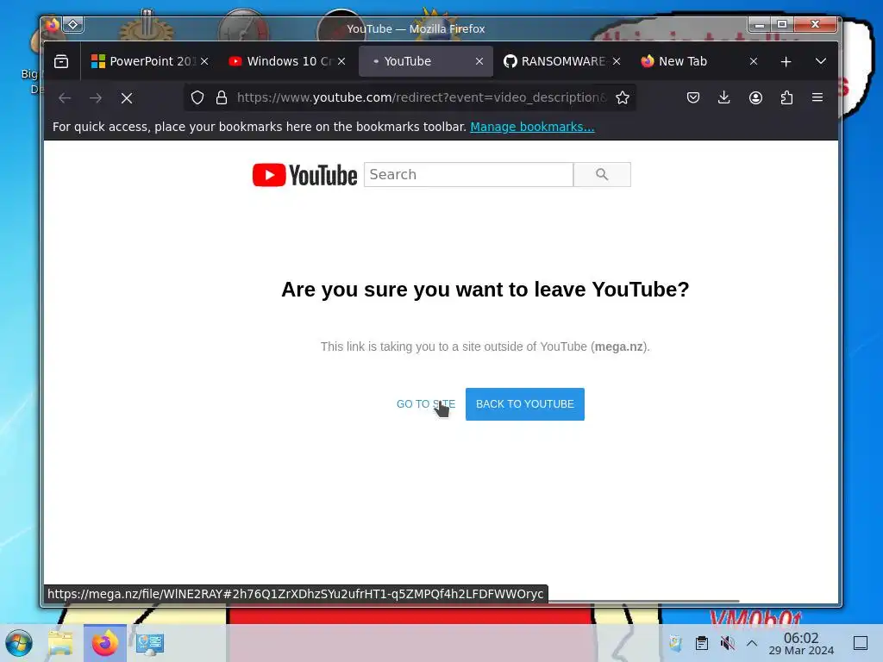This screenshot has width=883, height=662.
Task: Close the active YouTube tab
Action: click(479, 61)
